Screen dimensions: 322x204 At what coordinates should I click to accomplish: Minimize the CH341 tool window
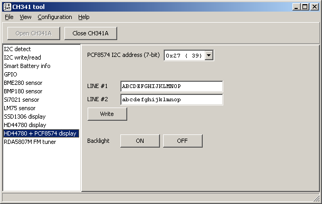point(296,7)
